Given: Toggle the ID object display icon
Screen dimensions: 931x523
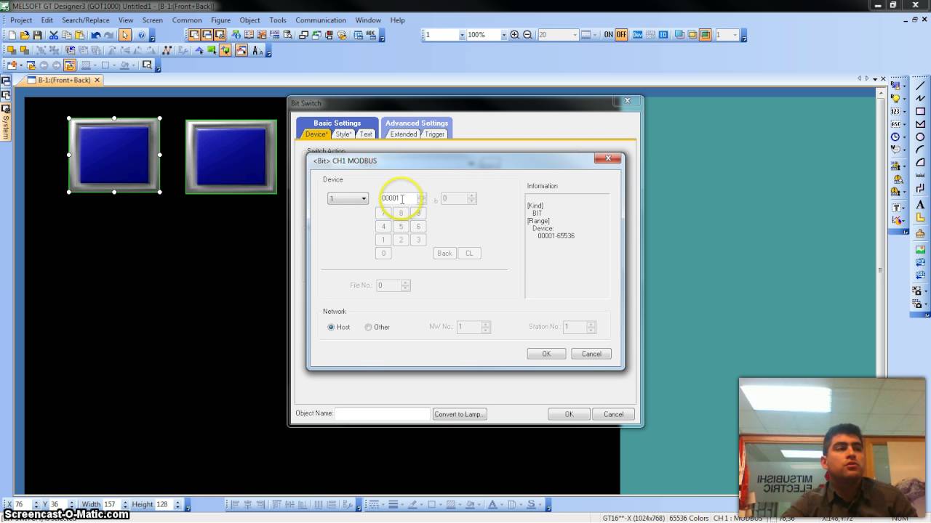Looking at the screenshot, I should tap(663, 35).
